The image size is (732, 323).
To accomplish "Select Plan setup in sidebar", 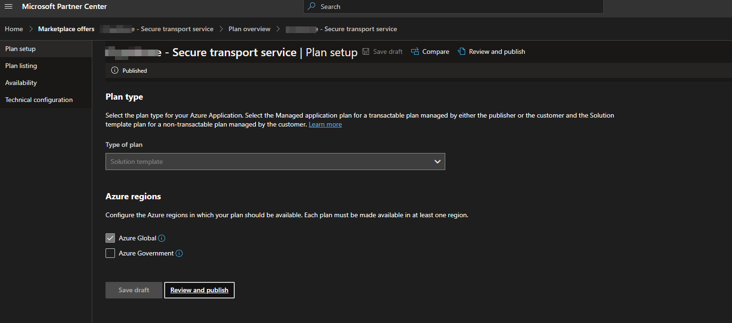I will [x=46, y=49].
